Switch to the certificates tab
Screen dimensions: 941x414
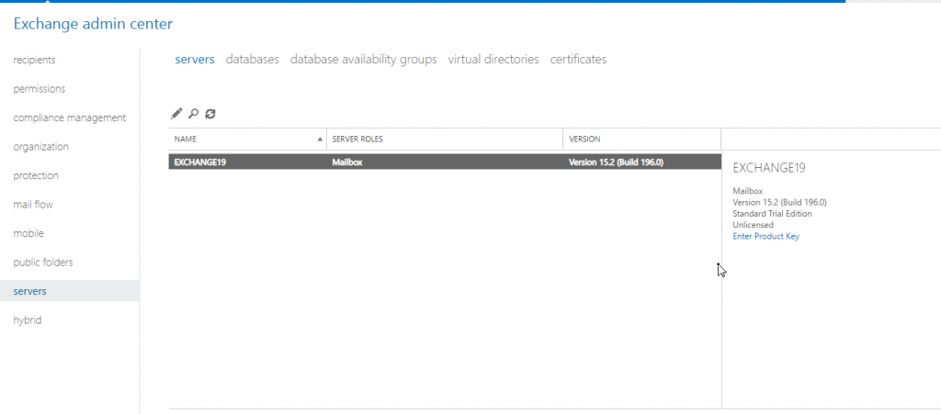point(579,60)
